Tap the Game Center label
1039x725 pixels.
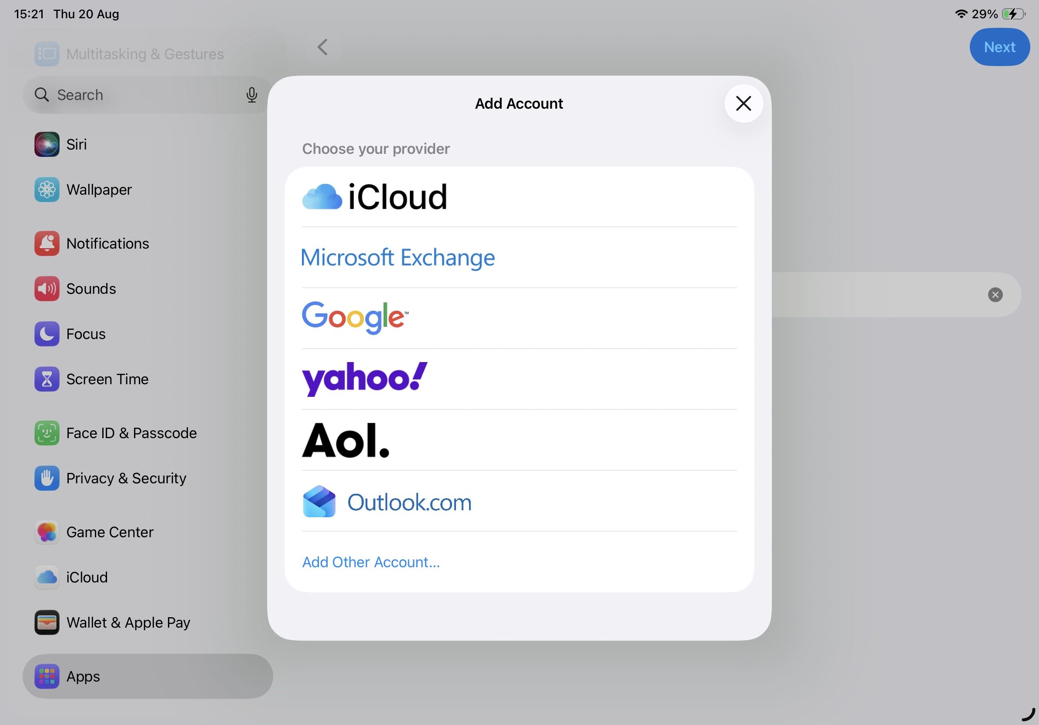click(110, 532)
